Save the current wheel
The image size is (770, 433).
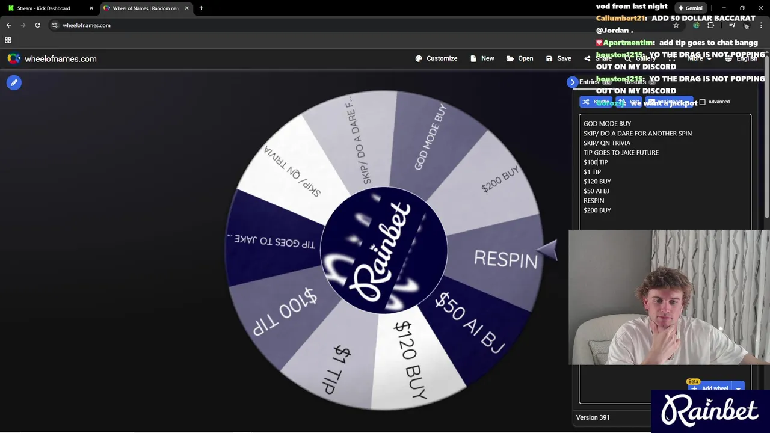point(558,58)
